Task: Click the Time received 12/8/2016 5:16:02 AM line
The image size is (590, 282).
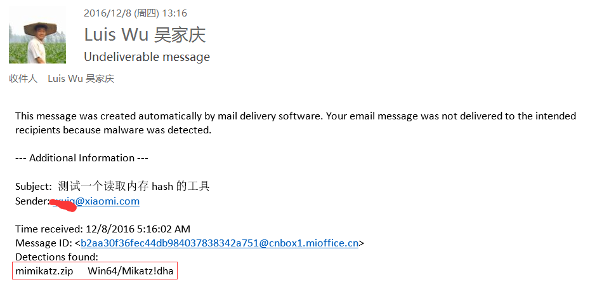Action: point(103,229)
